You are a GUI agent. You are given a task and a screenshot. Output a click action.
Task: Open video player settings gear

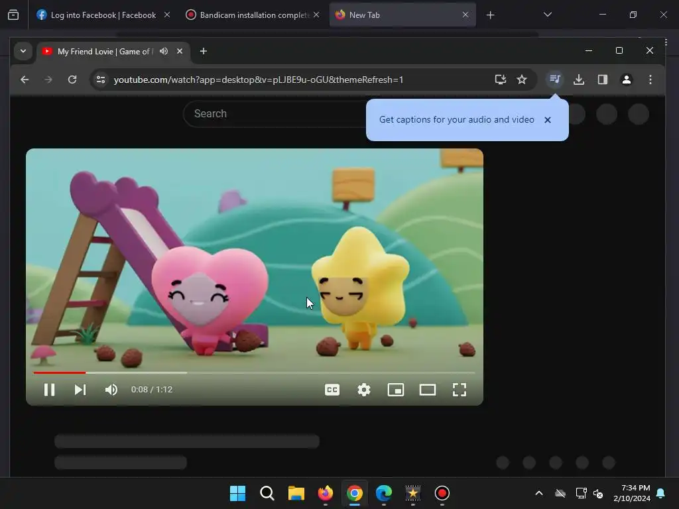(x=364, y=390)
